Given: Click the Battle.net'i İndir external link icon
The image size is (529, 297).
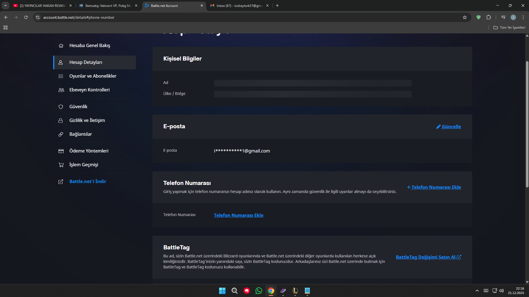Looking at the screenshot, I should click(x=61, y=182).
